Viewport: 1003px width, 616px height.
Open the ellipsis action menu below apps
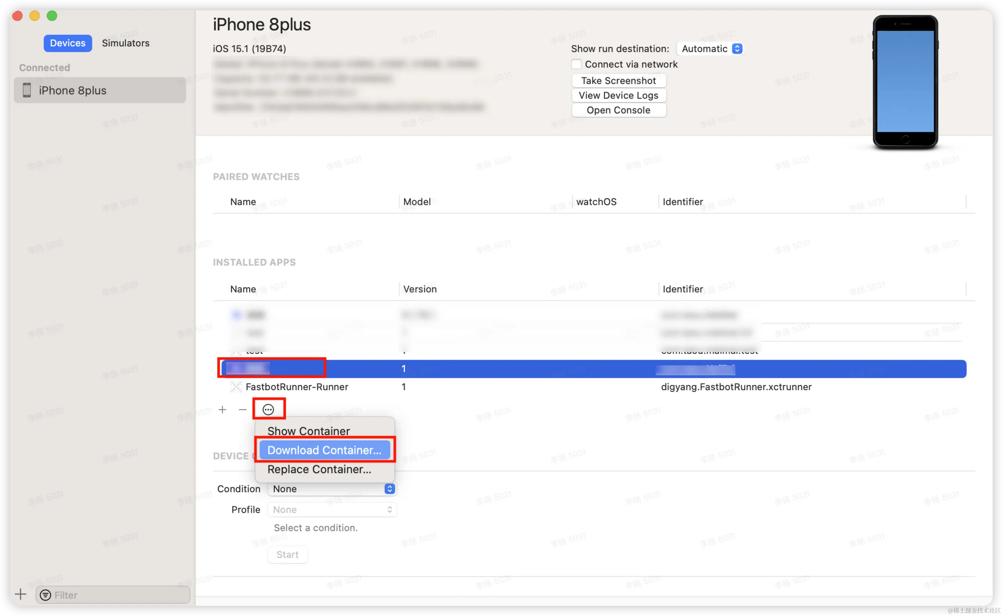pyautogui.click(x=268, y=409)
